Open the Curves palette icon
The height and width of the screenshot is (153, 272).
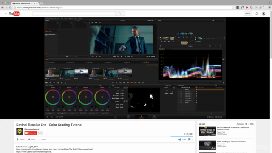pos(113,83)
